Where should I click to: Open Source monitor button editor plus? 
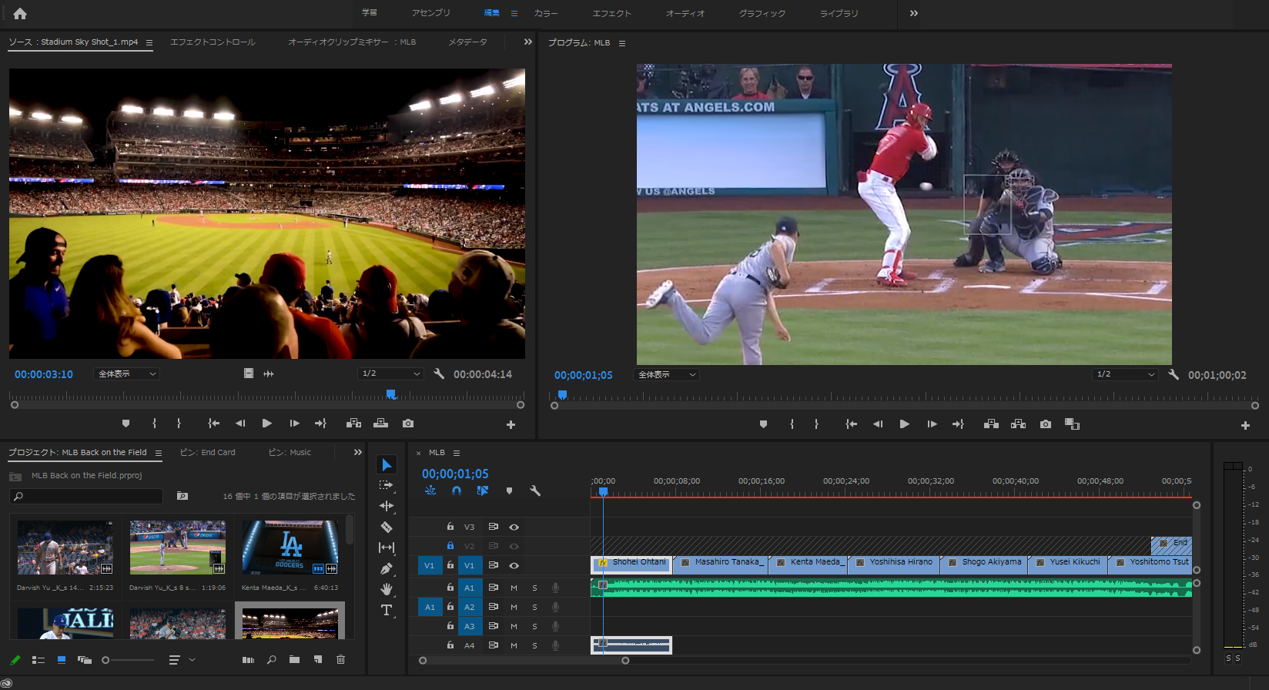coord(511,424)
